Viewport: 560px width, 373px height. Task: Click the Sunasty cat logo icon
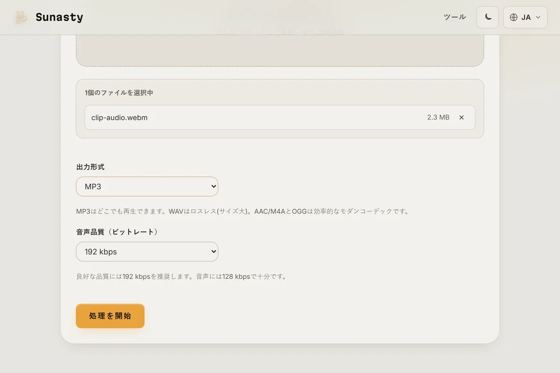click(21, 17)
